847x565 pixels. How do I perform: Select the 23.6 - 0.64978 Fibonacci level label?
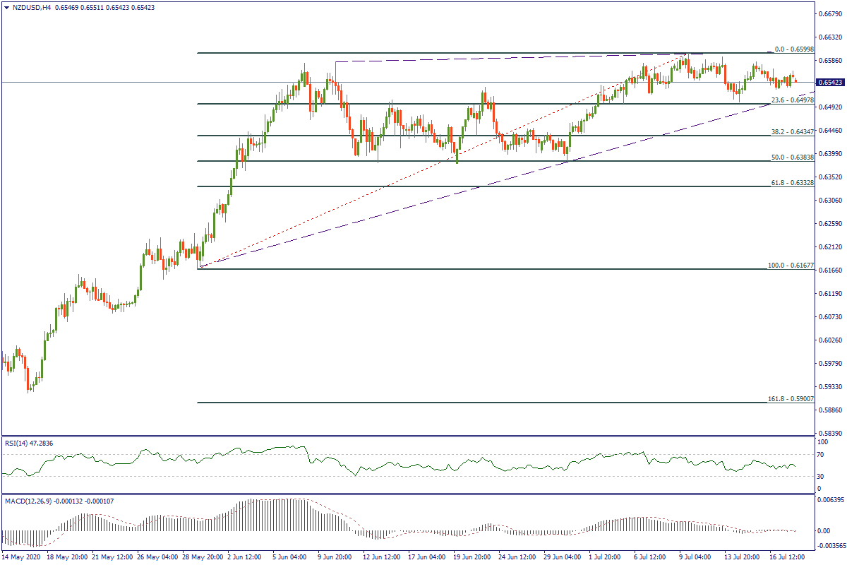tap(793, 100)
